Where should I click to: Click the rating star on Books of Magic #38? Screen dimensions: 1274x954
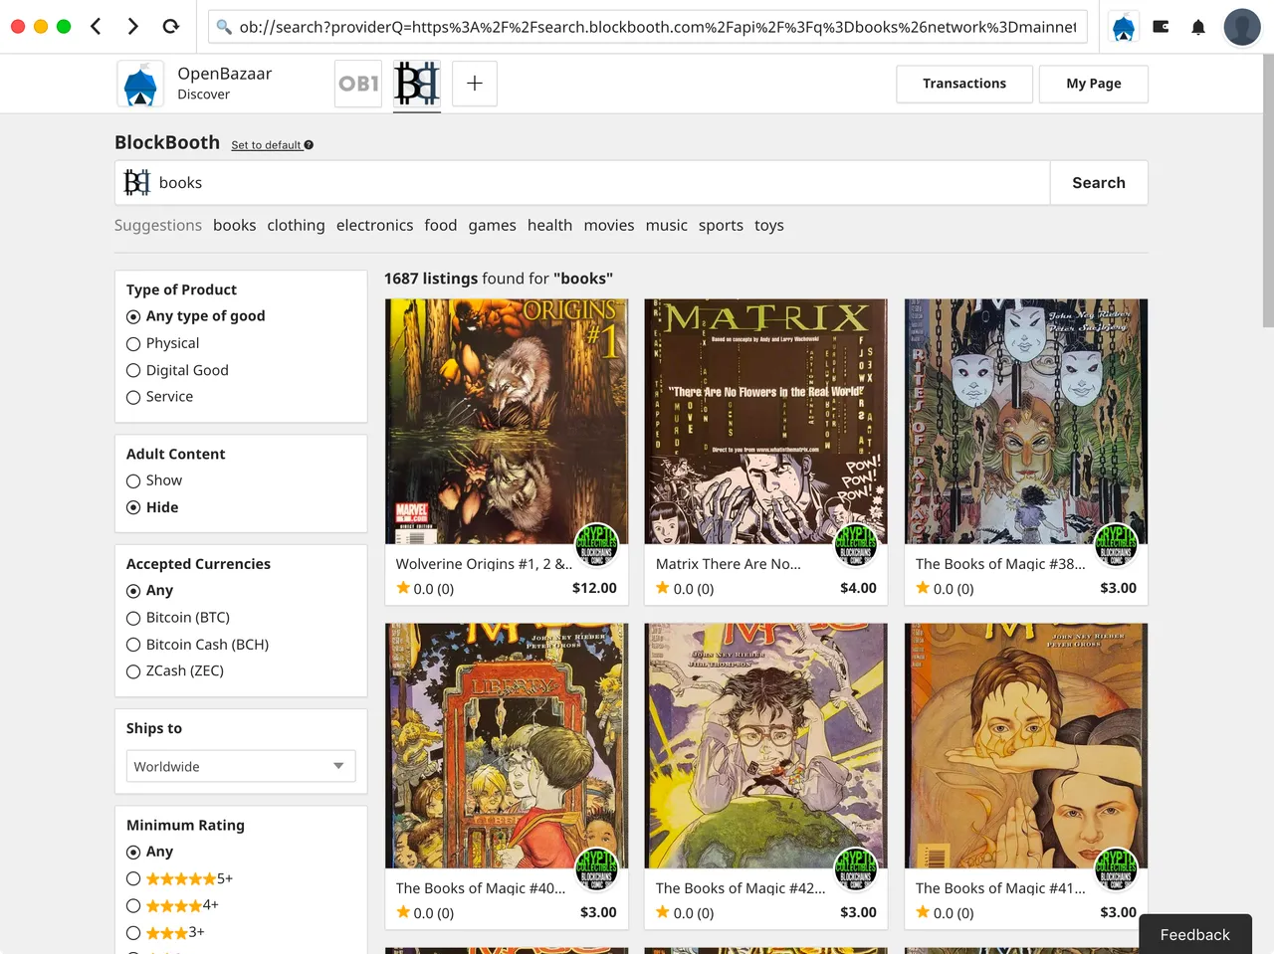(923, 588)
